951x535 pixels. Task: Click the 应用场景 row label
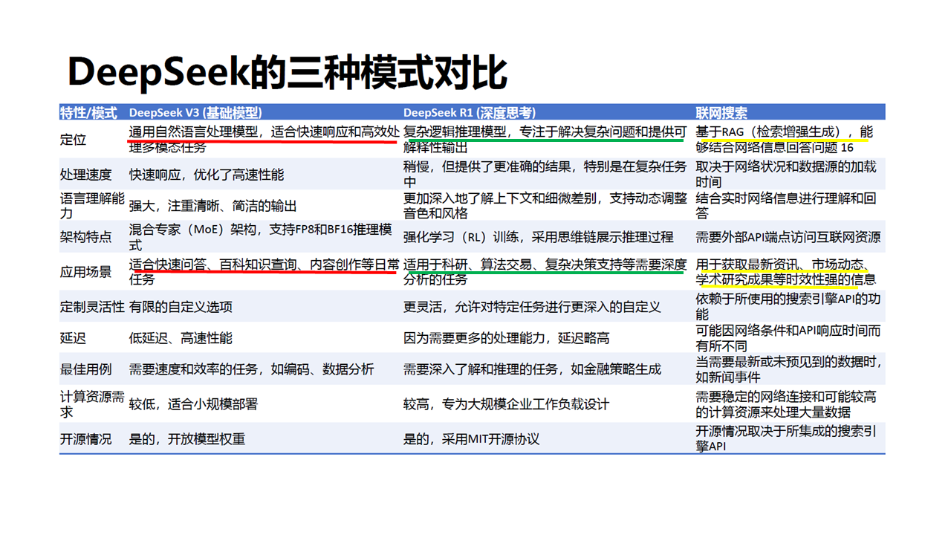[85, 272]
